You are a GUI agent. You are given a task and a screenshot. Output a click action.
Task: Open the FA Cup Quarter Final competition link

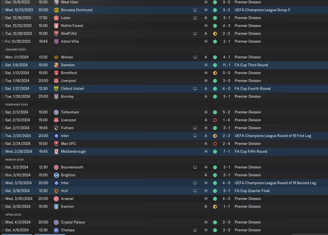point(252,191)
